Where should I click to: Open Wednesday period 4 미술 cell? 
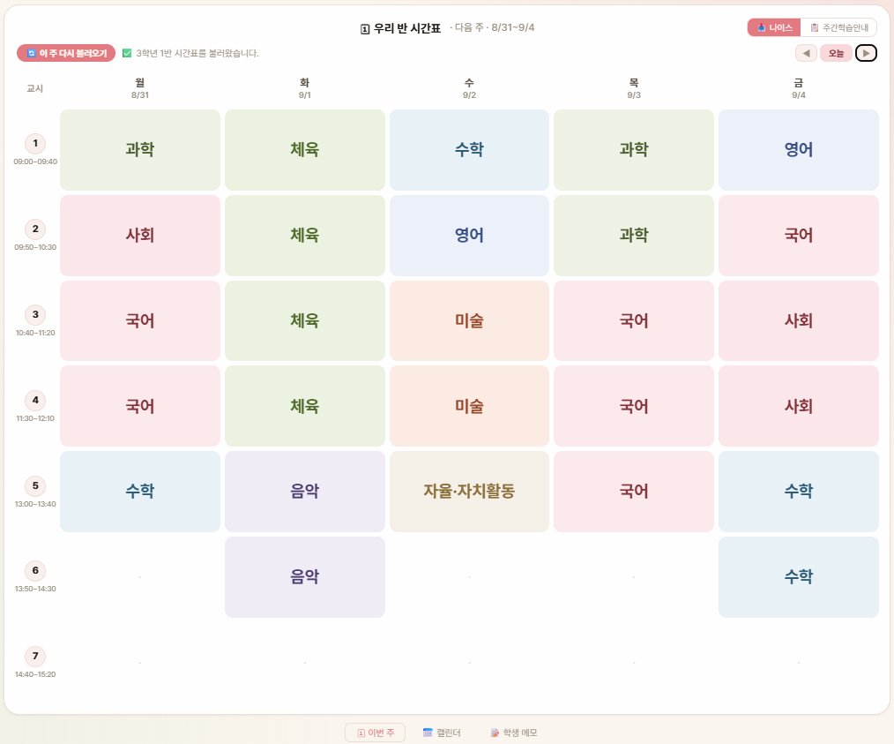click(x=469, y=406)
